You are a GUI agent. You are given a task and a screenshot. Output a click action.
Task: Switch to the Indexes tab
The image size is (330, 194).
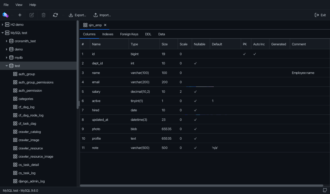(x=108, y=34)
